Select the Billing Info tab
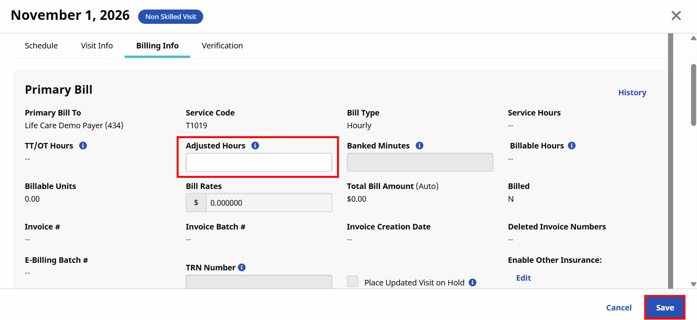Screen dimensions: 697x320 [157, 46]
